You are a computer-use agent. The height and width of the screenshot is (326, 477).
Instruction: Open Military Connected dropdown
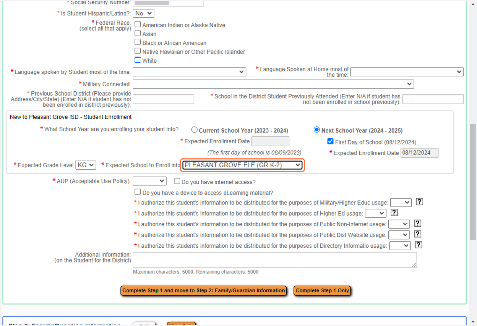click(273, 84)
